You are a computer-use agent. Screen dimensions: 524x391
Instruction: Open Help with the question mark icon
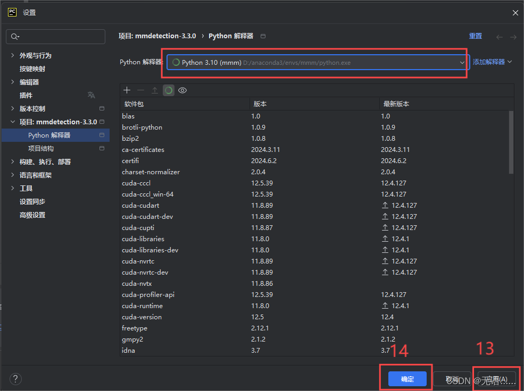(x=15, y=379)
